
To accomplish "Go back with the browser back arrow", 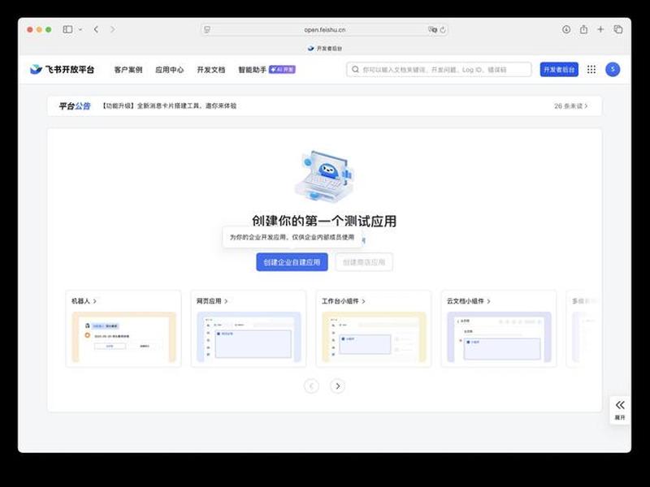I will pyautogui.click(x=96, y=29).
